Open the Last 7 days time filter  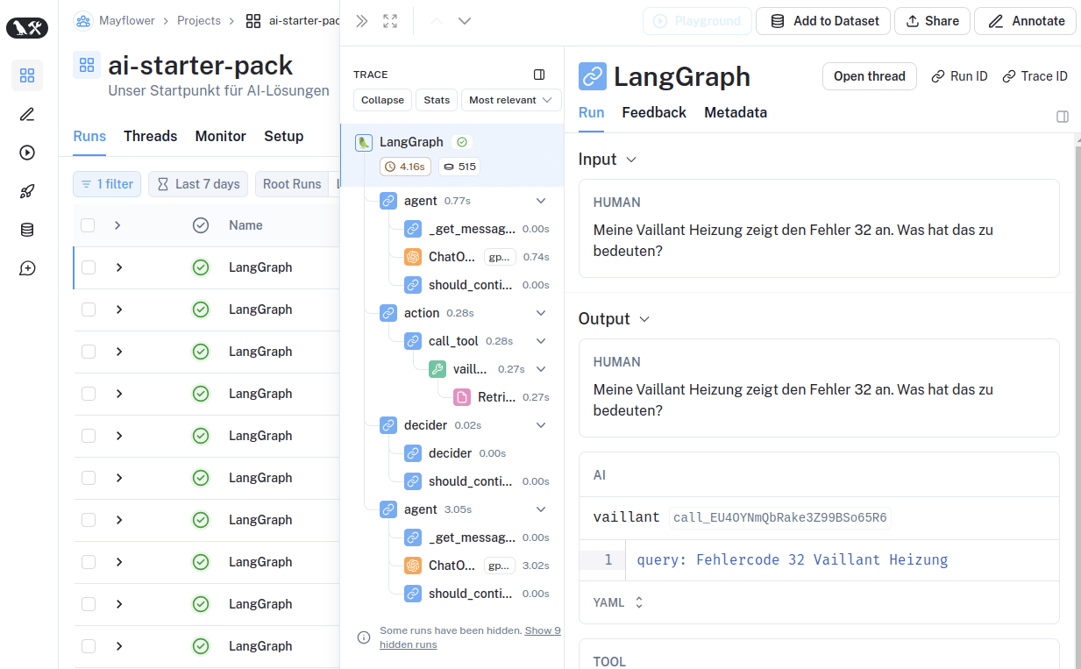point(198,184)
